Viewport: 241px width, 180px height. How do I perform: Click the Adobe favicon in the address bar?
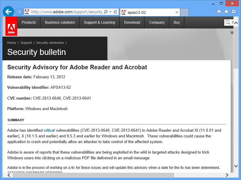27,12
